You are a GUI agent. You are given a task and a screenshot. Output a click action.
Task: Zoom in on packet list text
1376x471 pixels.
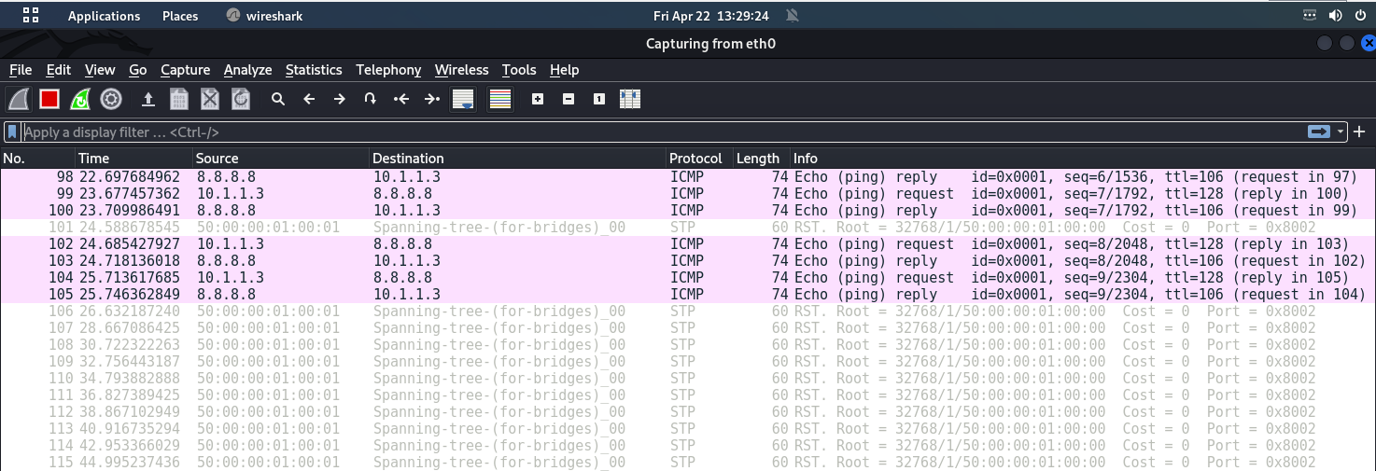538,99
